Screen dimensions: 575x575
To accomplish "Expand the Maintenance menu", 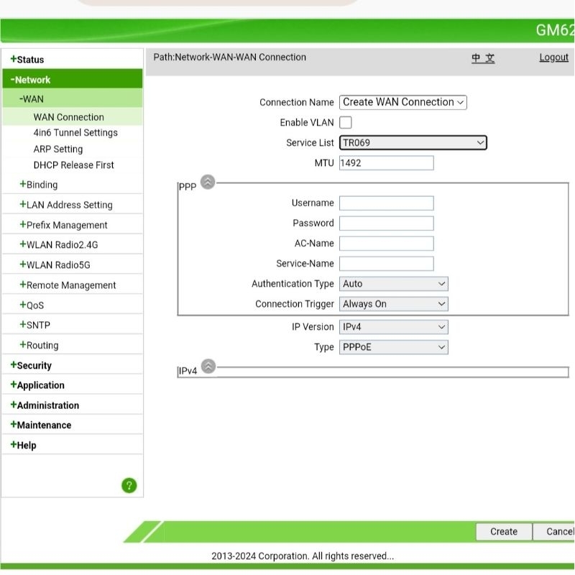I will [41, 425].
